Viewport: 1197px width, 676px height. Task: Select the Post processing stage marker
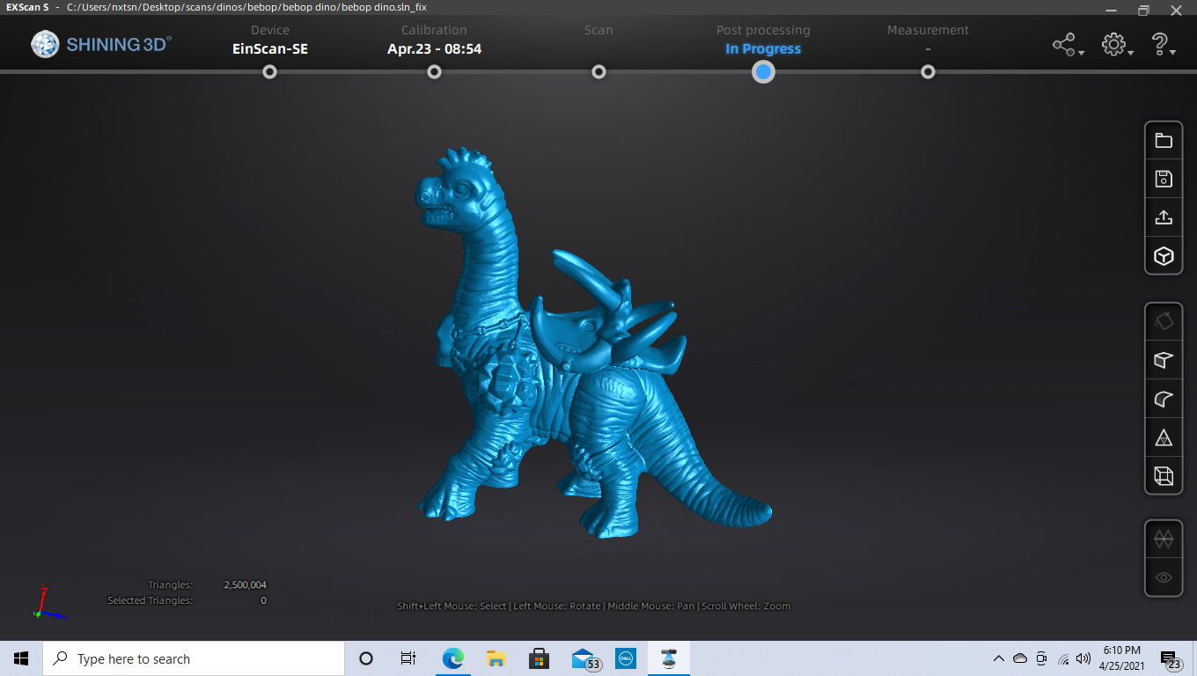point(763,72)
